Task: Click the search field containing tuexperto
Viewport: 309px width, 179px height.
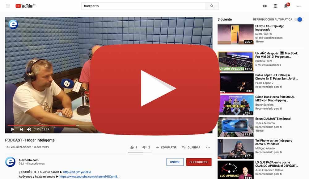Action: pyautogui.click(x=143, y=6)
